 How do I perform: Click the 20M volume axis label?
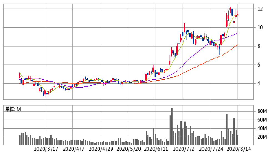point(262,137)
